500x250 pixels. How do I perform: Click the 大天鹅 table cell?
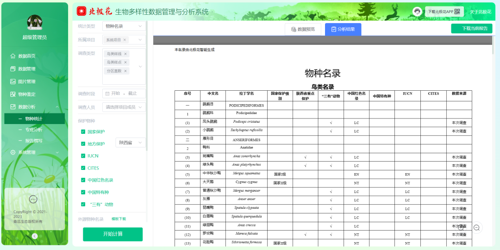pos(213,183)
